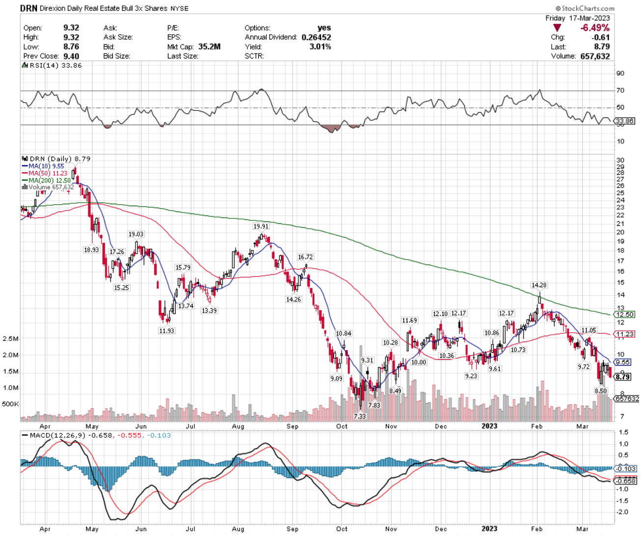Select the 10.86 price label
642x536 pixels.
click(x=492, y=333)
